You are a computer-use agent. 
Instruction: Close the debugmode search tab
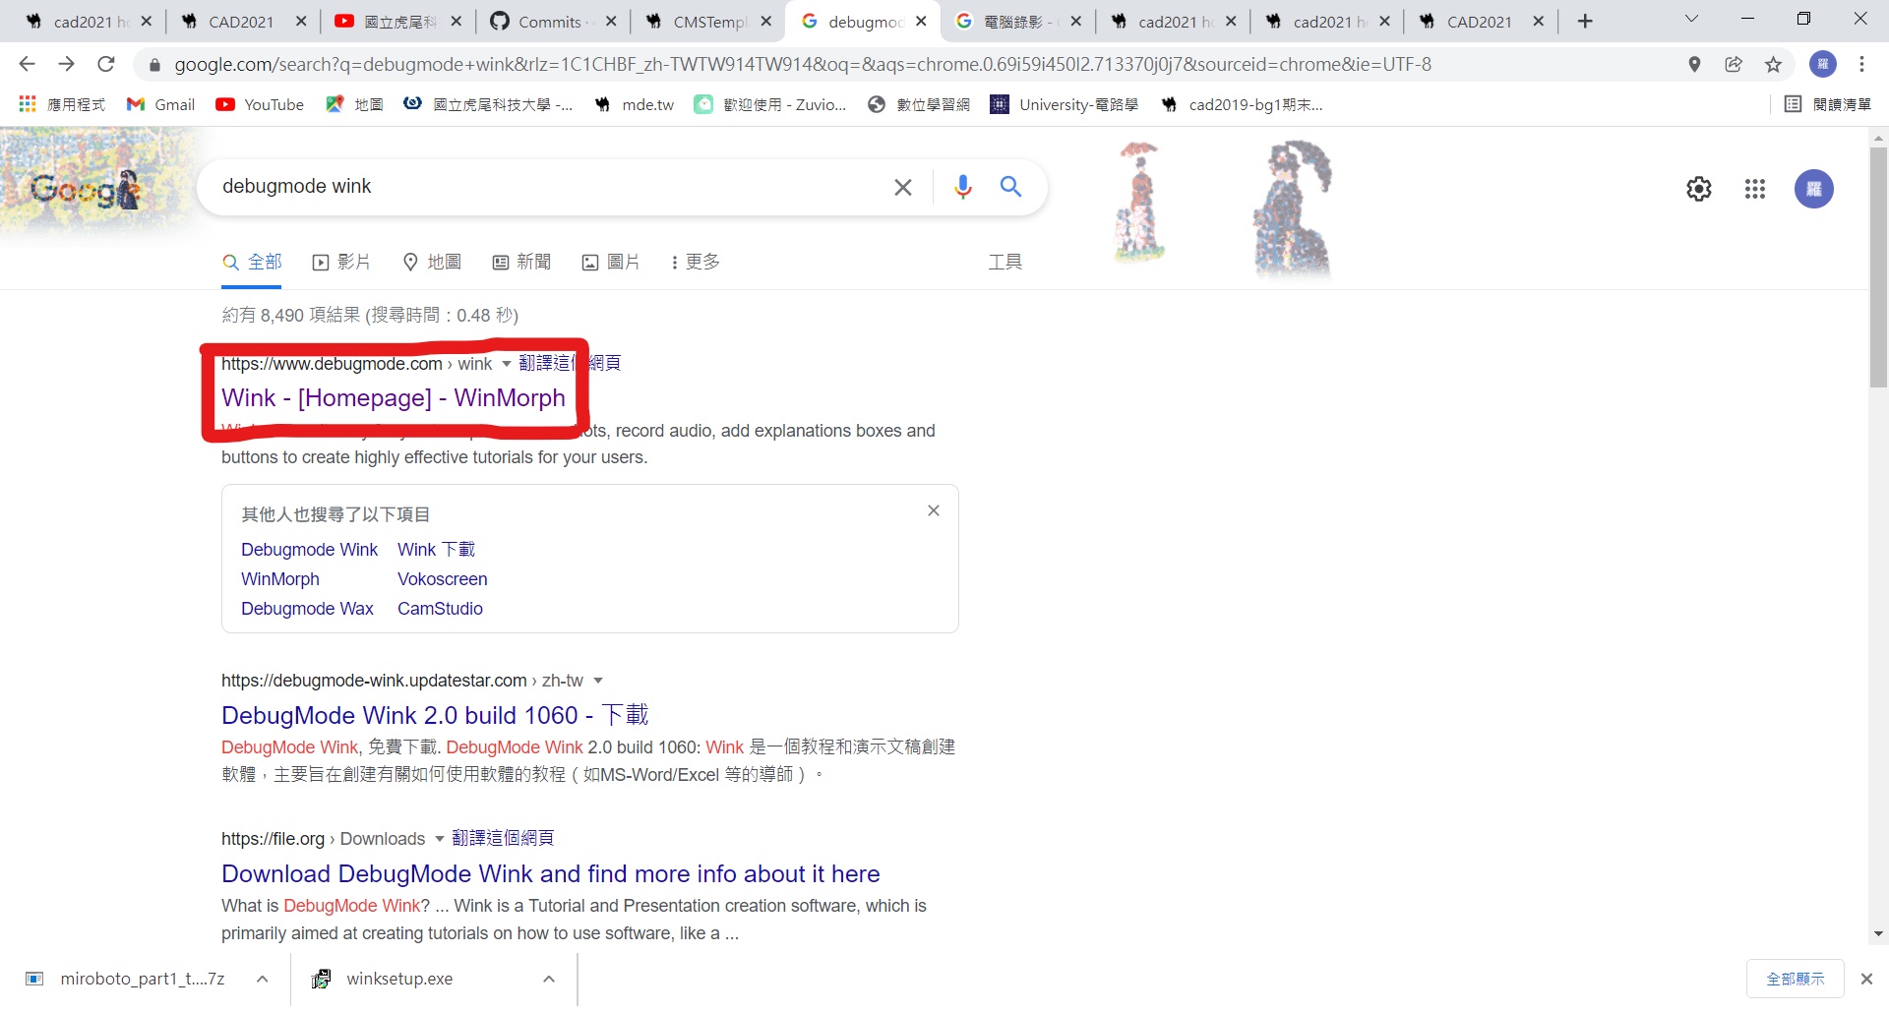(921, 22)
